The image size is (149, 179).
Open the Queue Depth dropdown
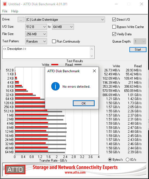(140, 41)
